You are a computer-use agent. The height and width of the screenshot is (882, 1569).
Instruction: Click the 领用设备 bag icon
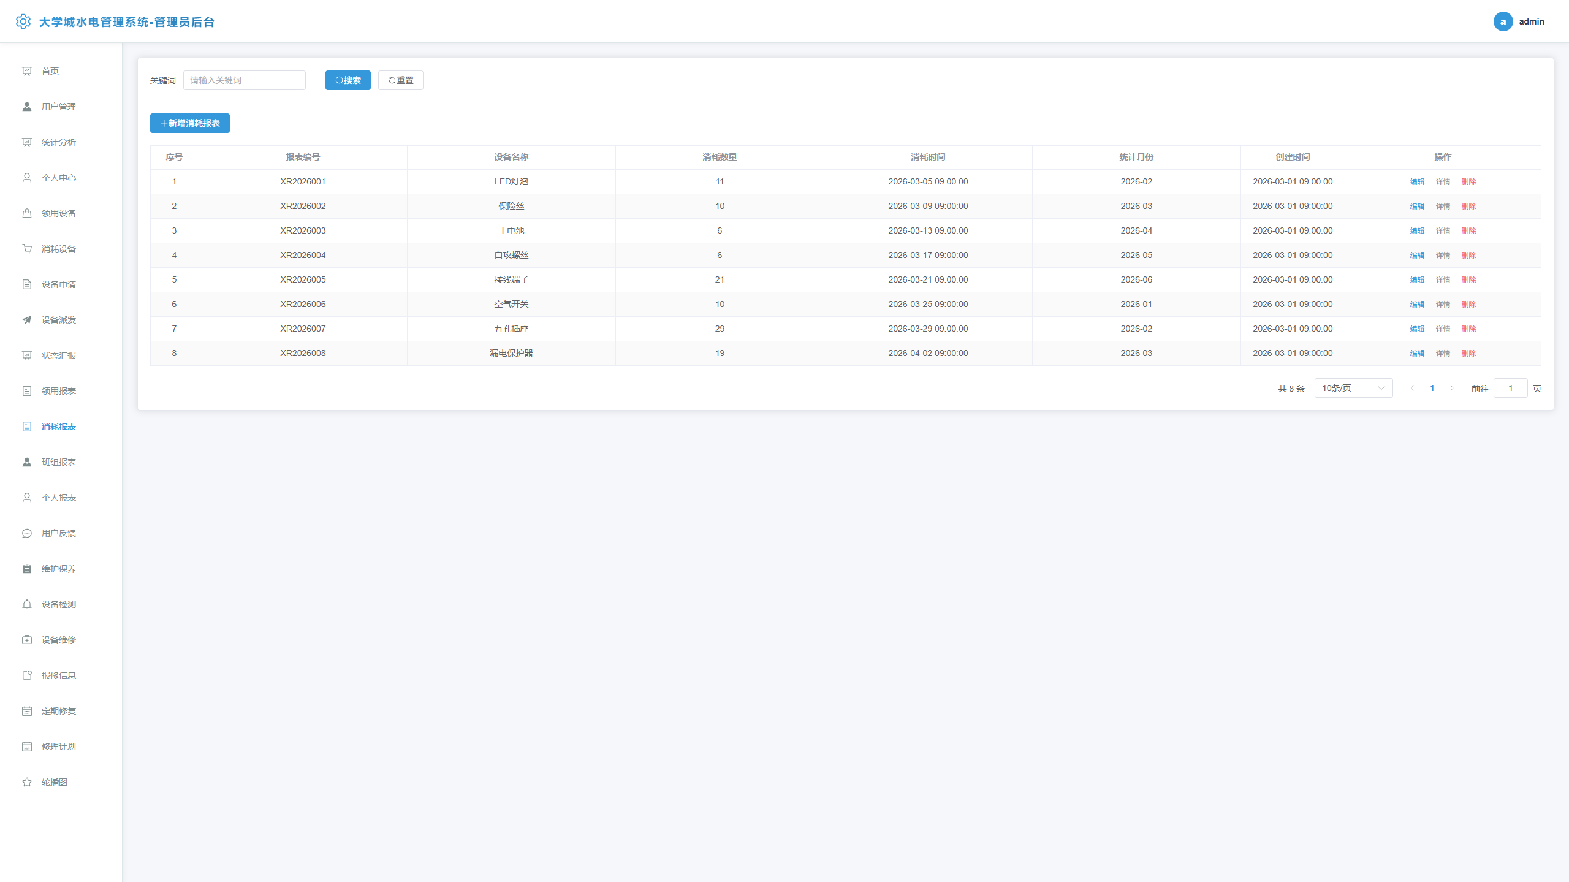(27, 213)
